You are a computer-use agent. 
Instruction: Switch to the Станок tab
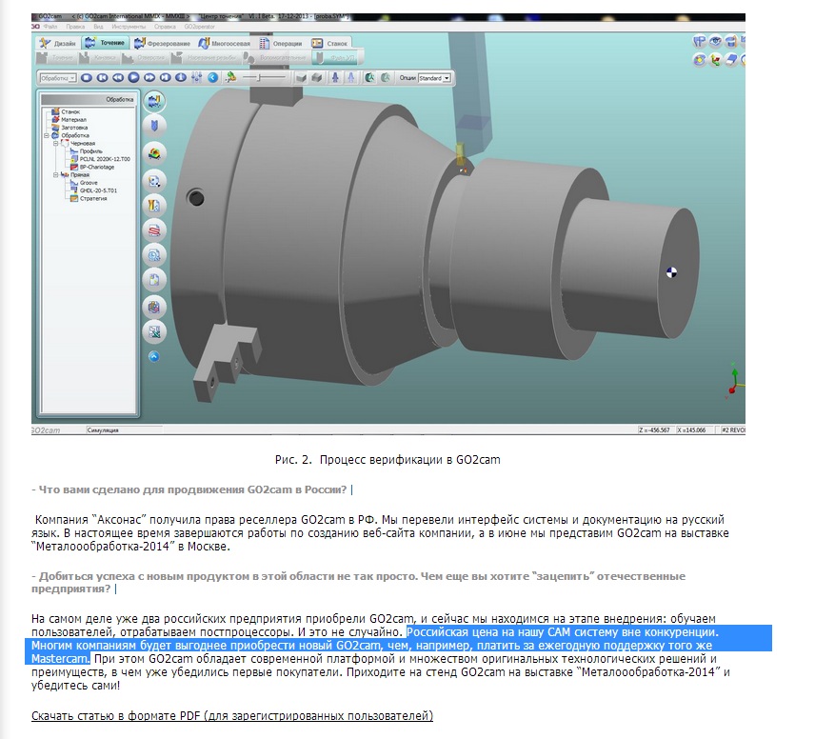coord(329,43)
